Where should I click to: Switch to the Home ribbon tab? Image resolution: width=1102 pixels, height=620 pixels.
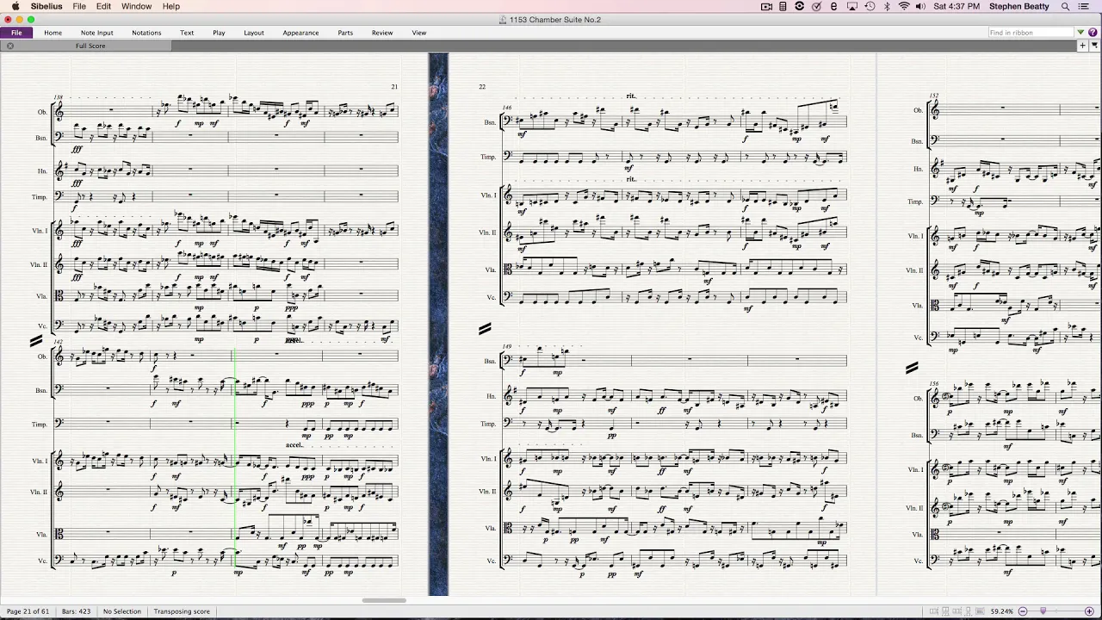(x=53, y=33)
